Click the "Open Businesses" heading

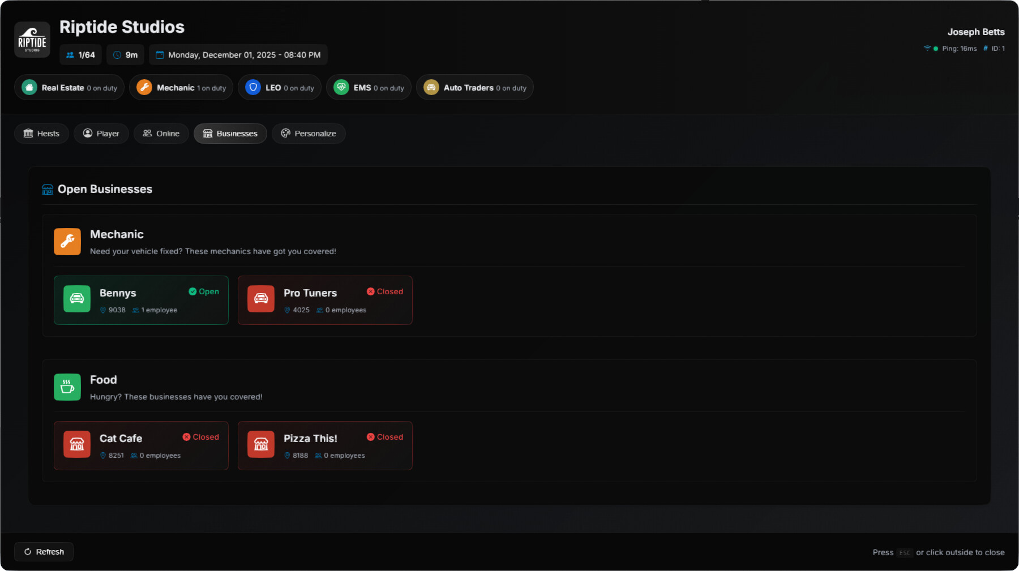(105, 189)
